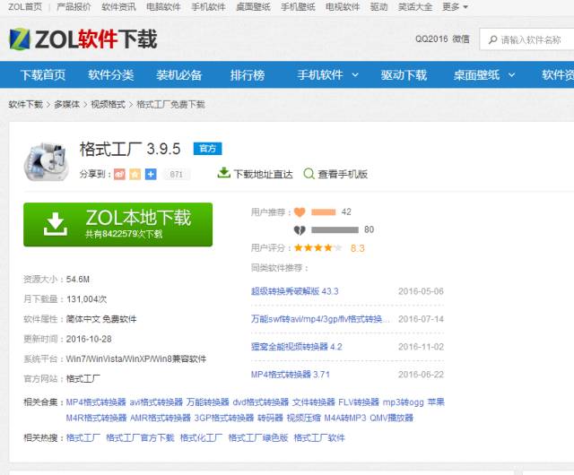Click 桌面壁纸 in the top bar
Viewport: 574px width, 475px height.
253,6
